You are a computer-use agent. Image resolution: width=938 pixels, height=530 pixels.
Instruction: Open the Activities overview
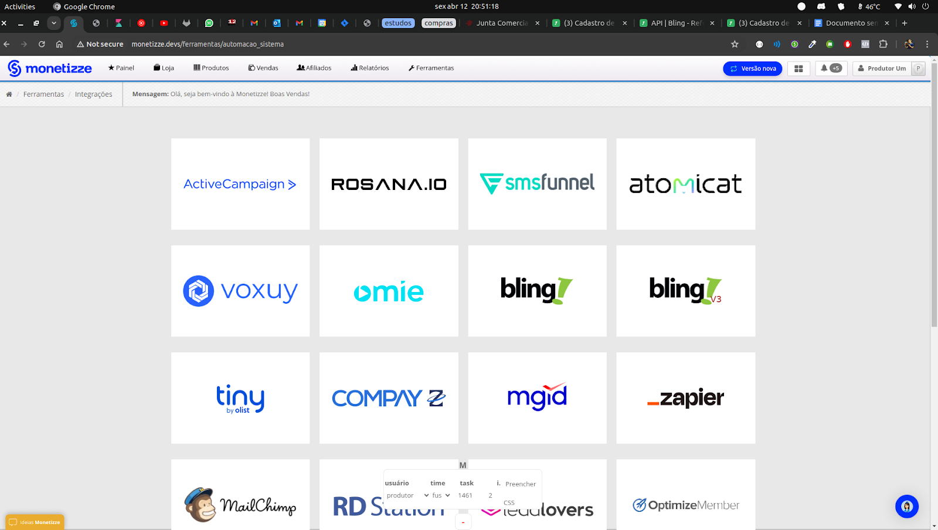click(x=20, y=6)
